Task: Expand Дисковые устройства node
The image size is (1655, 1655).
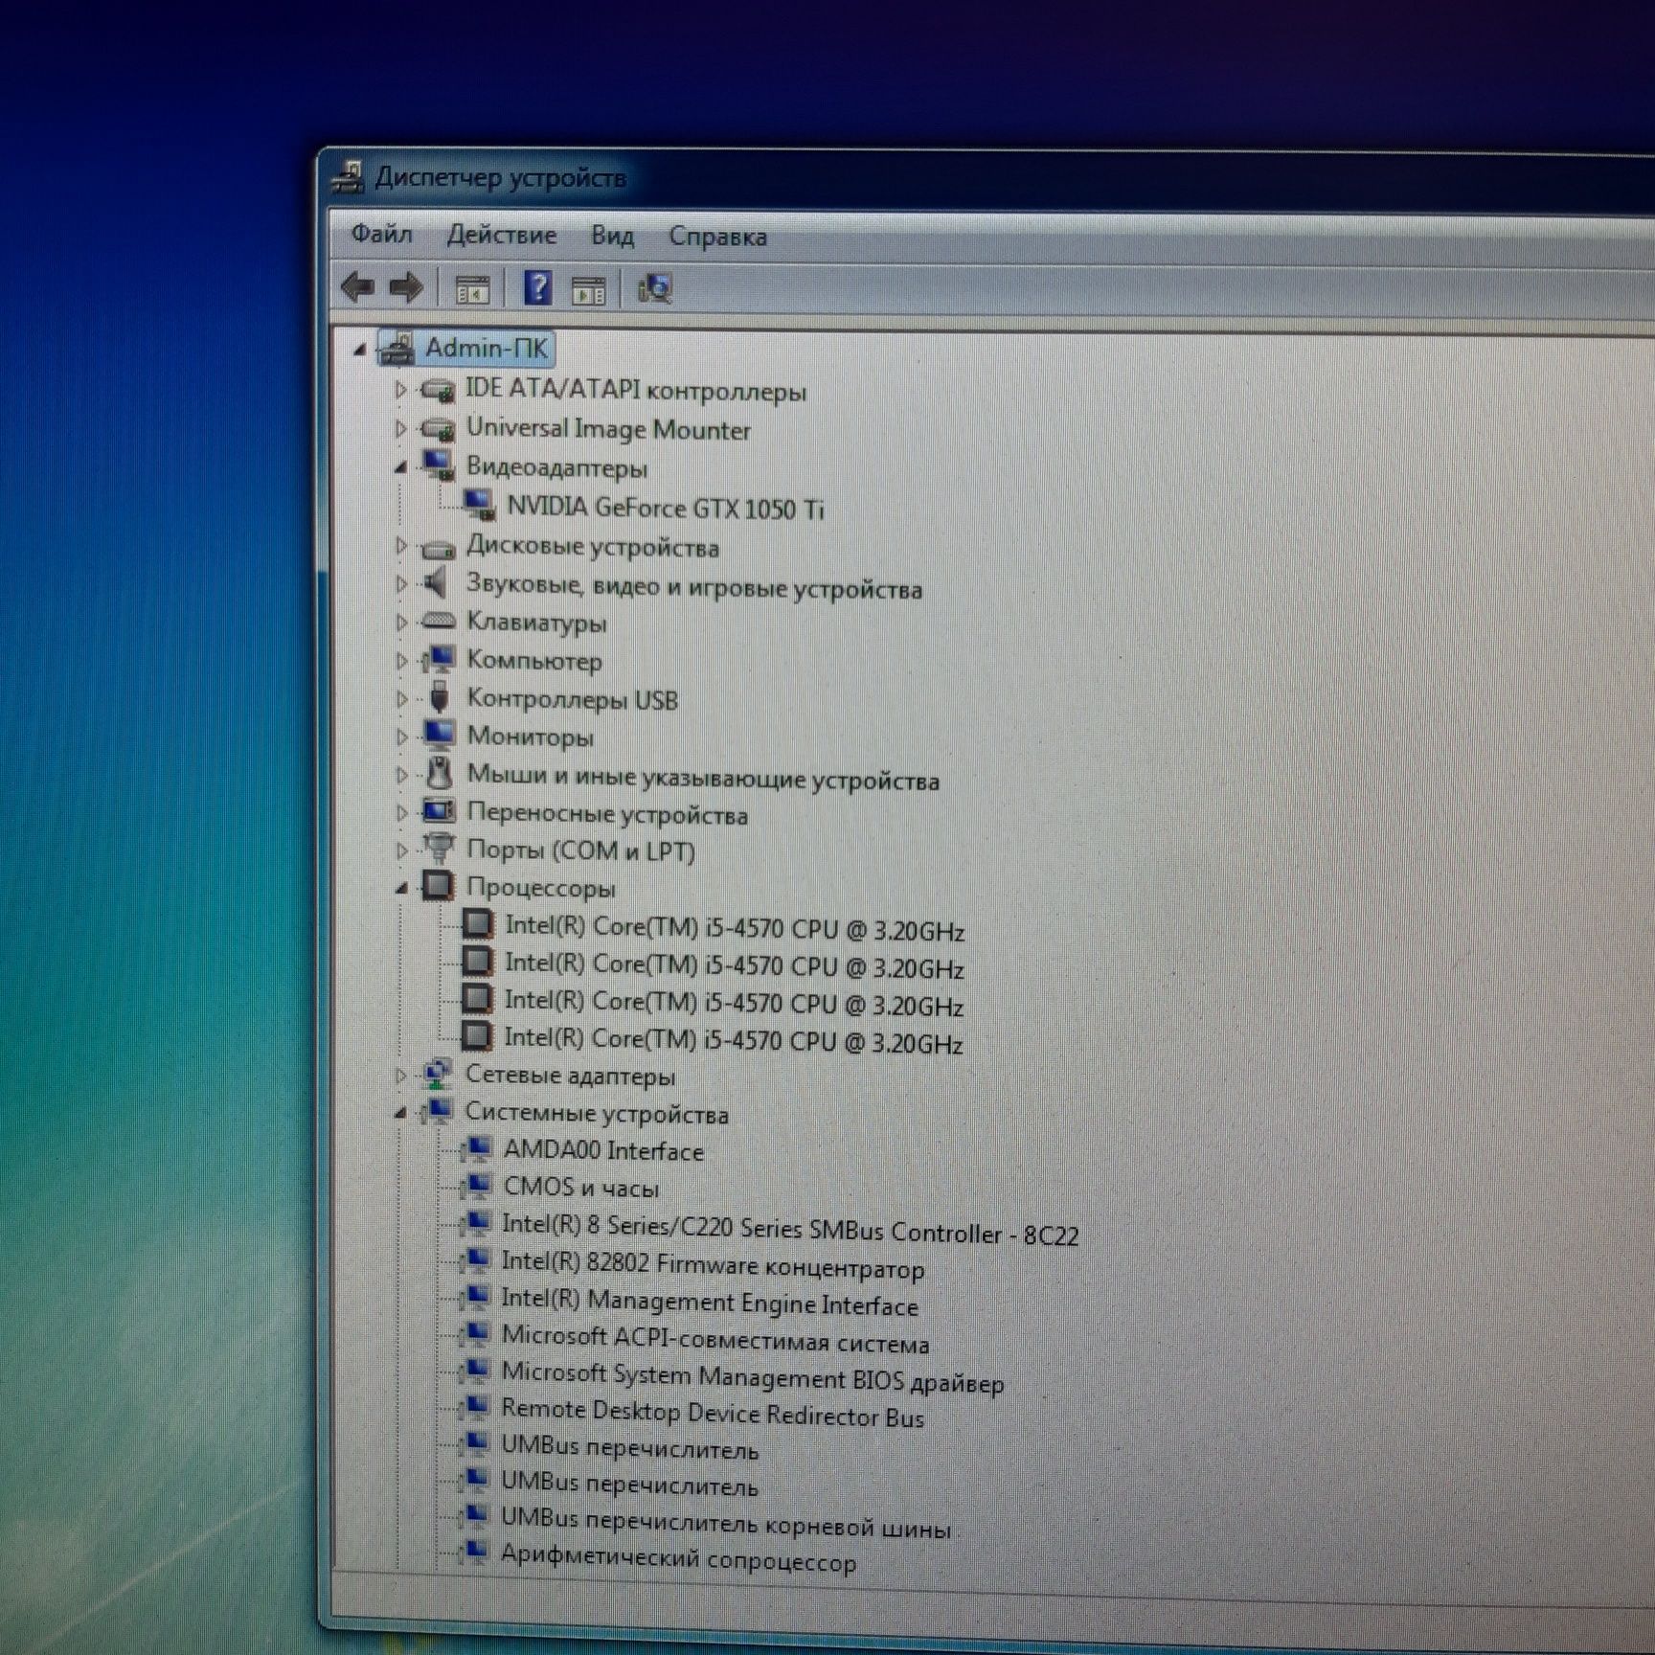Action: (401, 546)
